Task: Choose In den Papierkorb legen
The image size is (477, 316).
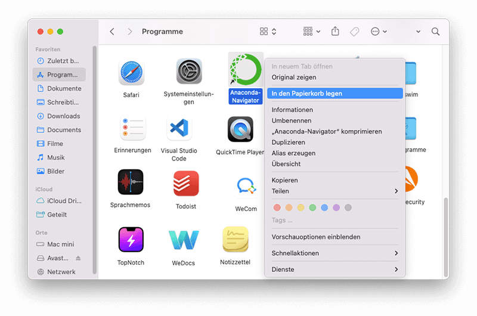Action: 335,94
